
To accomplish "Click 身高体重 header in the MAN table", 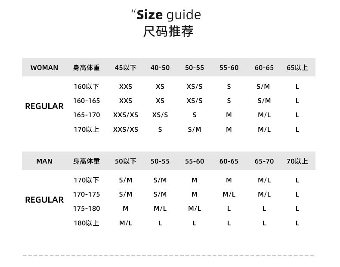I will coord(87,161).
